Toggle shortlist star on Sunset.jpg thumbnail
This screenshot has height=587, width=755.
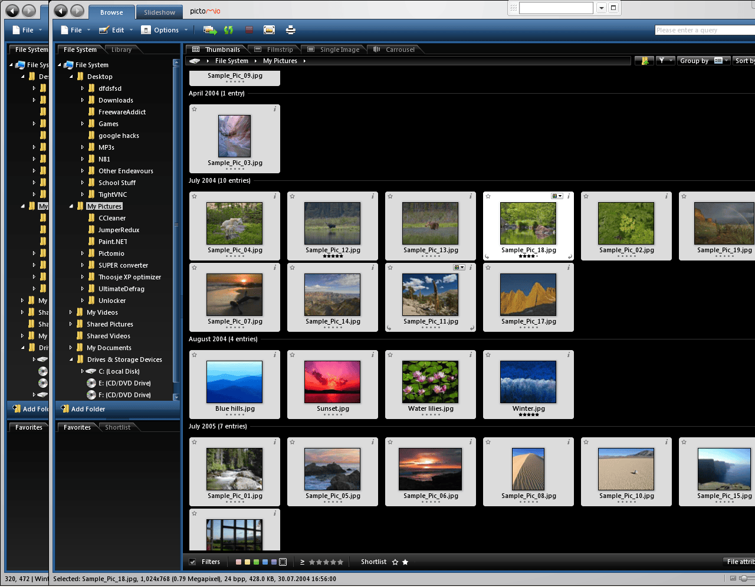pos(293,355)
